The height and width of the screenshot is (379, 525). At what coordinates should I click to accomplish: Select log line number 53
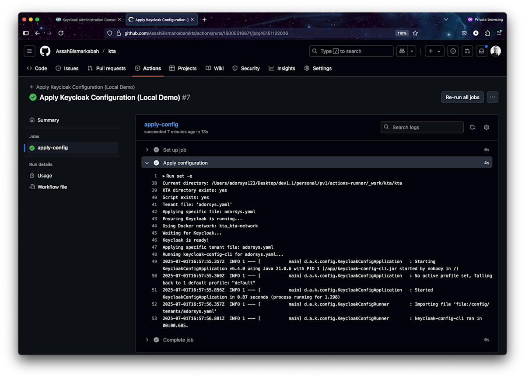point(154,318)
